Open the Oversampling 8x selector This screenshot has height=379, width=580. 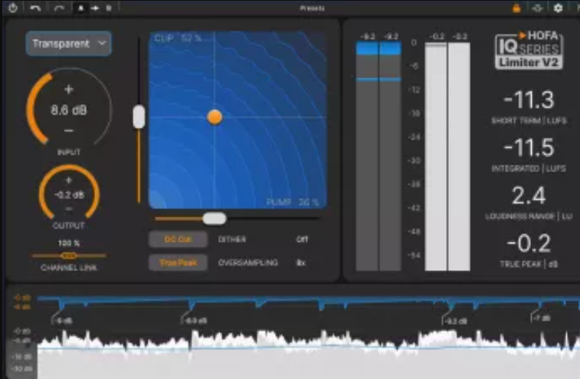tap(301, 263)
